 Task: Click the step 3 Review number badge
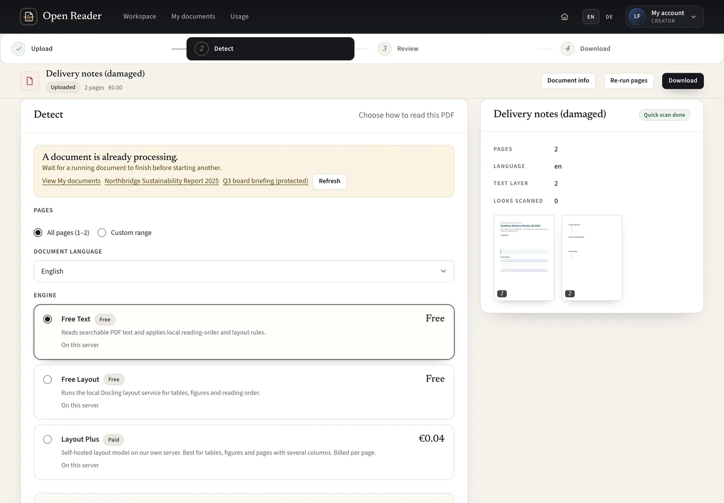click(385, 48)
